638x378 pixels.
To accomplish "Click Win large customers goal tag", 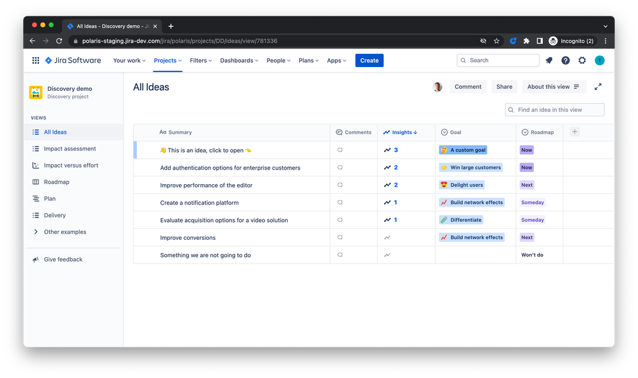I will click(471, 168).
